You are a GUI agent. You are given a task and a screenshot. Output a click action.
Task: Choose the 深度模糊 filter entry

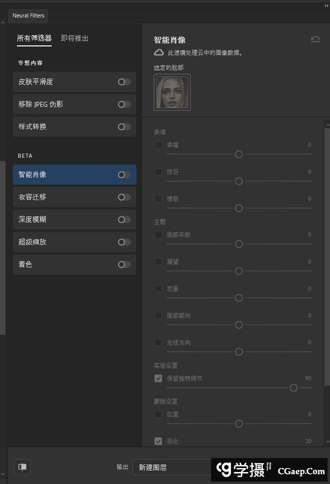coord(65,220)
